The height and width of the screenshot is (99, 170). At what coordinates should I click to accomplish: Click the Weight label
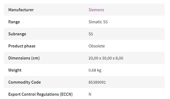pos(15,70)
